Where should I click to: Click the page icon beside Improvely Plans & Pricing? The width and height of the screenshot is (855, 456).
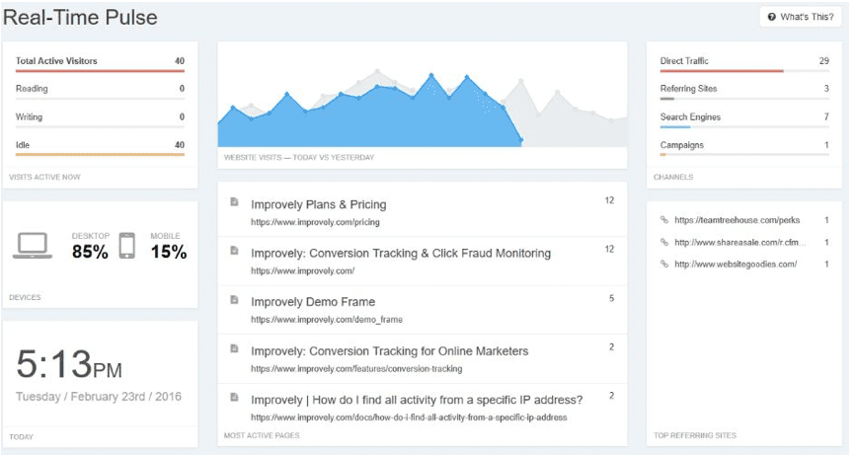coord(234,202)
